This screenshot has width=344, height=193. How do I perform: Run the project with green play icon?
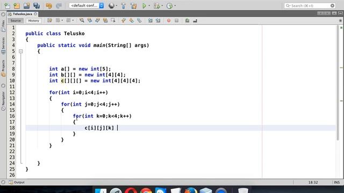[144, 6]
